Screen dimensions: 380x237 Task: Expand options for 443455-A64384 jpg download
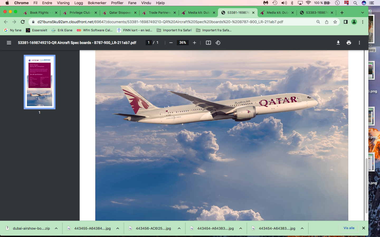click(118, 228)
